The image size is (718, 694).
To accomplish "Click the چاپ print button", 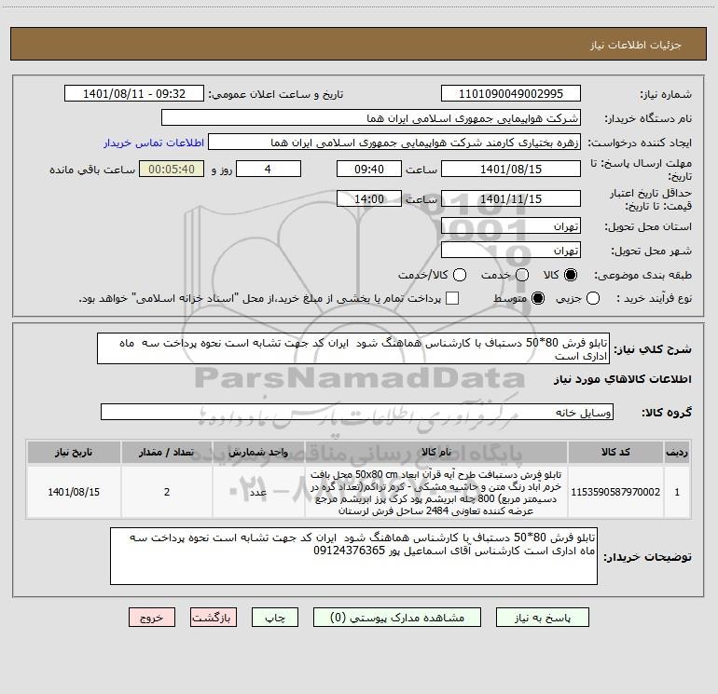I will coord(275,618).
